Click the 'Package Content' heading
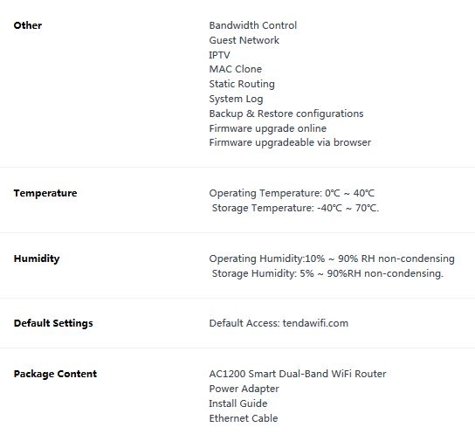 tap(55, 374)
